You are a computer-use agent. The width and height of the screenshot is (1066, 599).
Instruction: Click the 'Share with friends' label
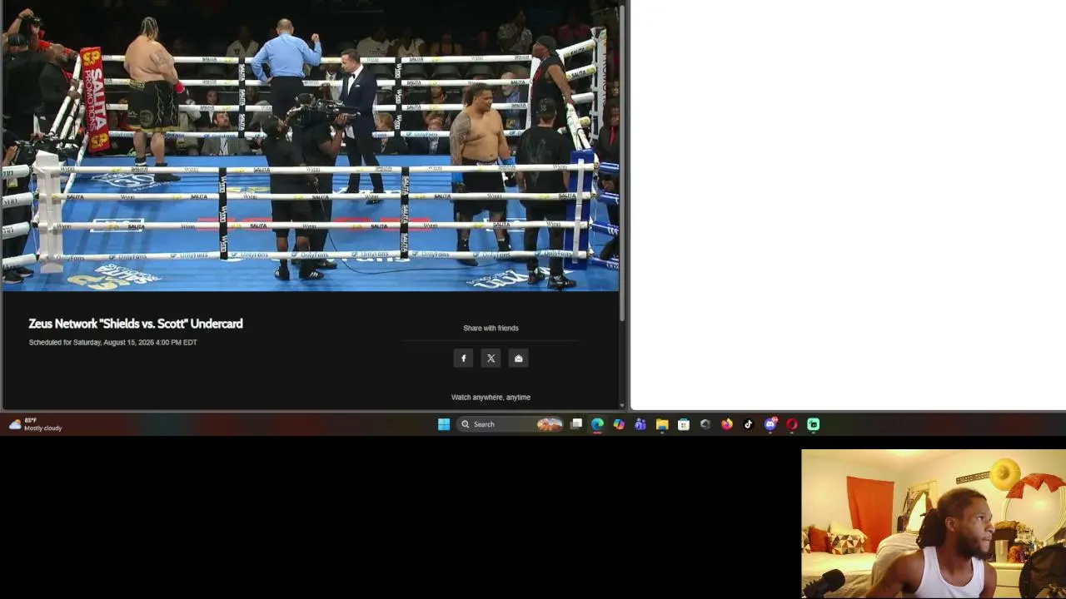pos(491,328)
